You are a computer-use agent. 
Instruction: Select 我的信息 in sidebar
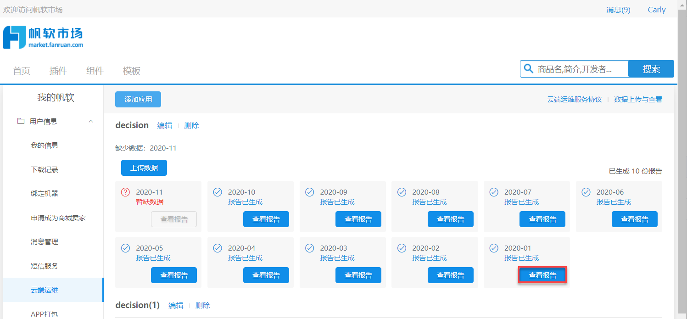tap(53, 146)
